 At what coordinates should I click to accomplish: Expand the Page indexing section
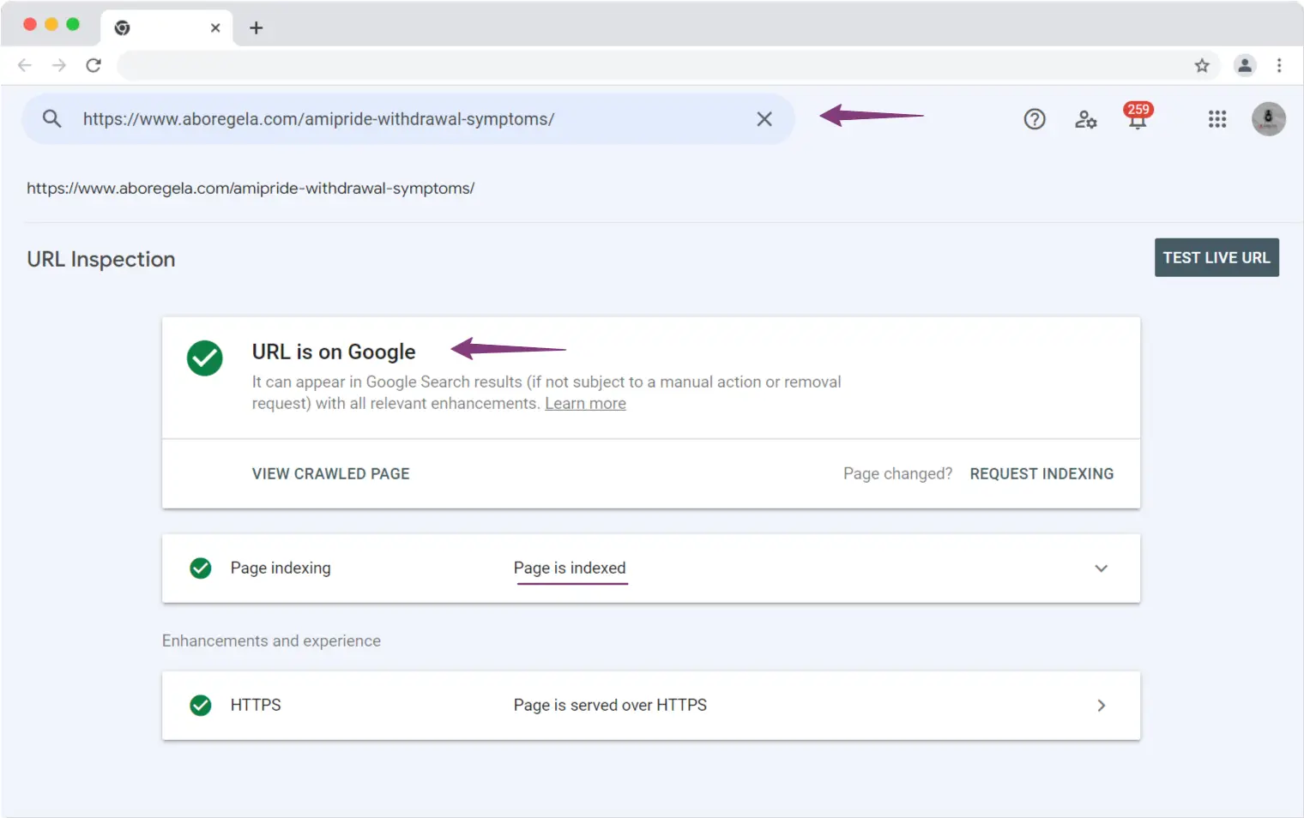[1101, 568]
